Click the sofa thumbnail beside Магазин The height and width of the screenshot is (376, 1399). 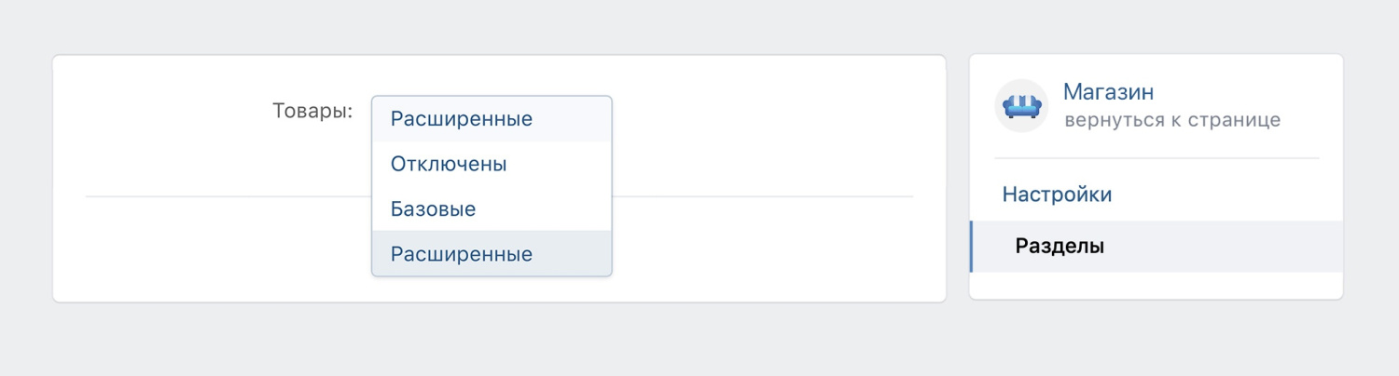pyautogui.click(x=1021, y=106)
